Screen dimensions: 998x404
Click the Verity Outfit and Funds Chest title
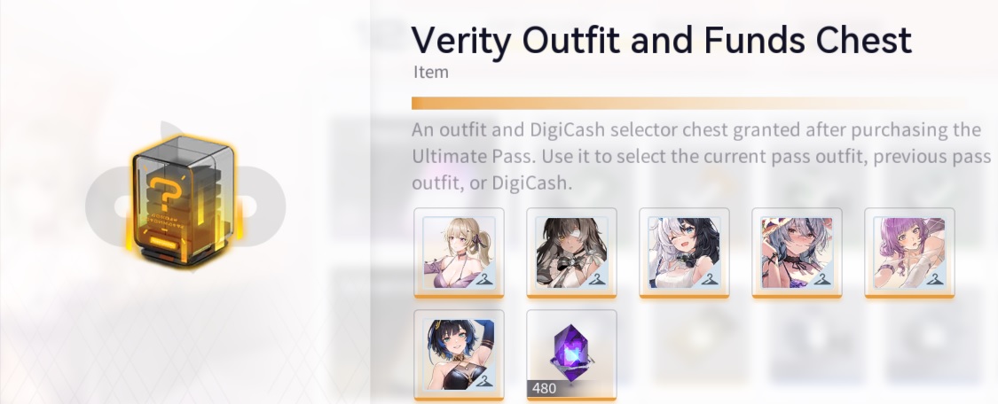pyautogui.click(x=661, y=41)
